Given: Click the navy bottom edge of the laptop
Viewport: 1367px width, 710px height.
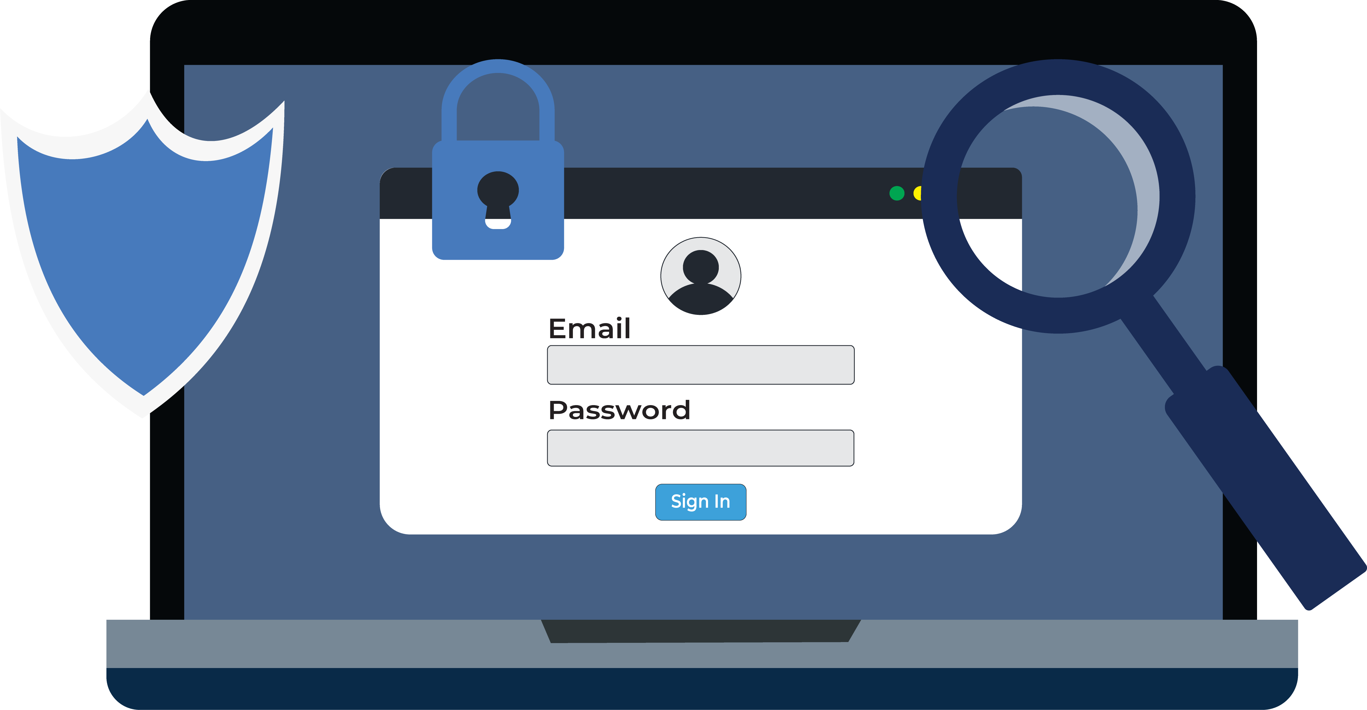Looking at the screenshot, I should click(702, 688).
